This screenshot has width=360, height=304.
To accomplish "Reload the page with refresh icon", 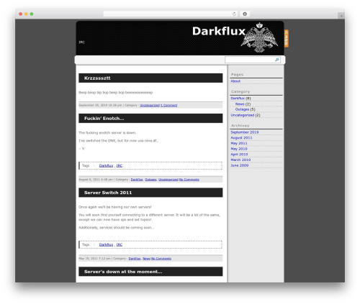I will click(x=234, y=14).
